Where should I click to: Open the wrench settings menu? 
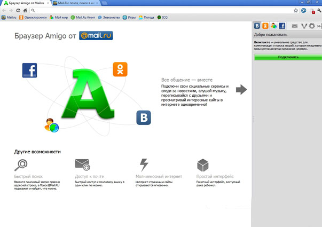319,11
